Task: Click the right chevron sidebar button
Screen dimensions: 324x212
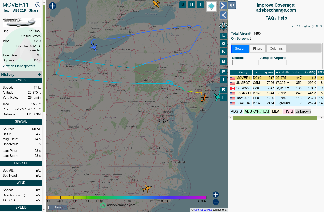Action: [x=223, y=5]
